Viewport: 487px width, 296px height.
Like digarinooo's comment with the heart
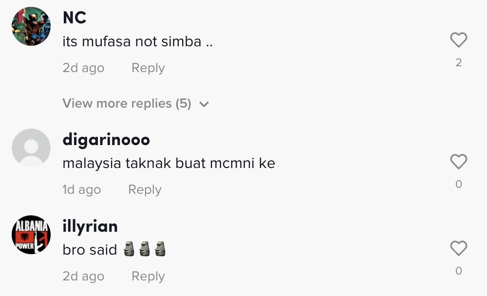[458, 162]
